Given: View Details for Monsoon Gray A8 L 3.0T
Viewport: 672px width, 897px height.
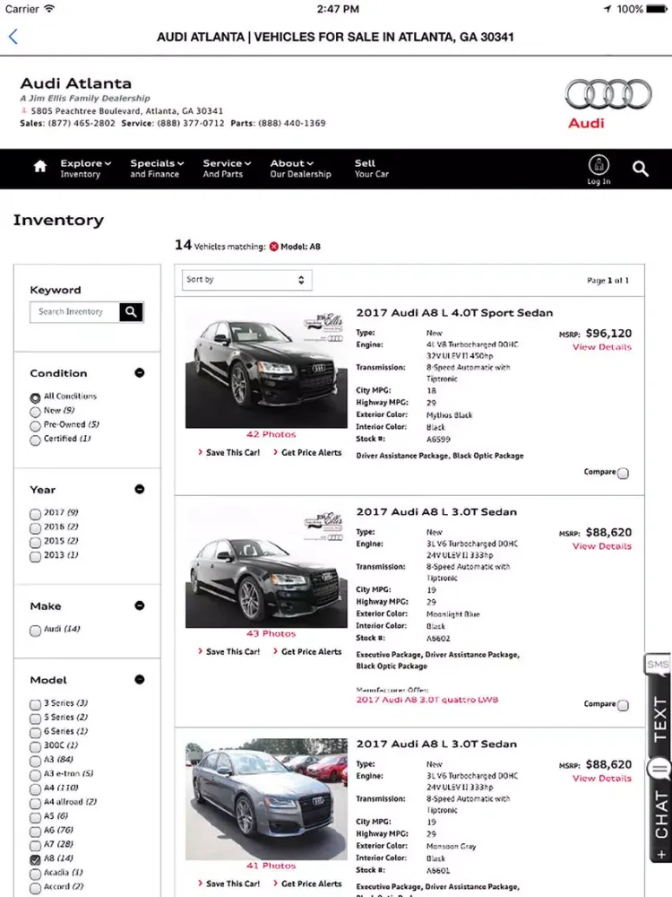Looking at the screenshot, I should [602, 779].
